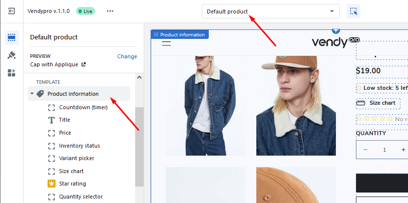Screen dimensions: 408x203
Task: Click the Change preview link
Action: pyautogui.click(x=127, y=56)
